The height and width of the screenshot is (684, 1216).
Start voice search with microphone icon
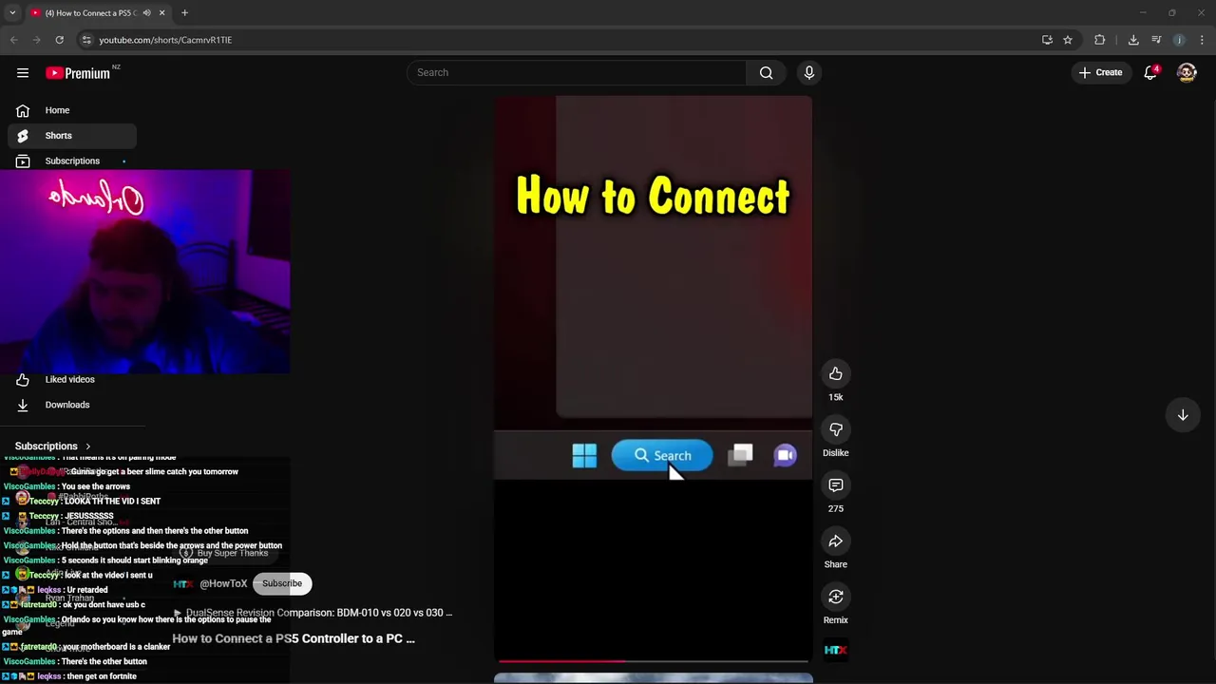809,72
